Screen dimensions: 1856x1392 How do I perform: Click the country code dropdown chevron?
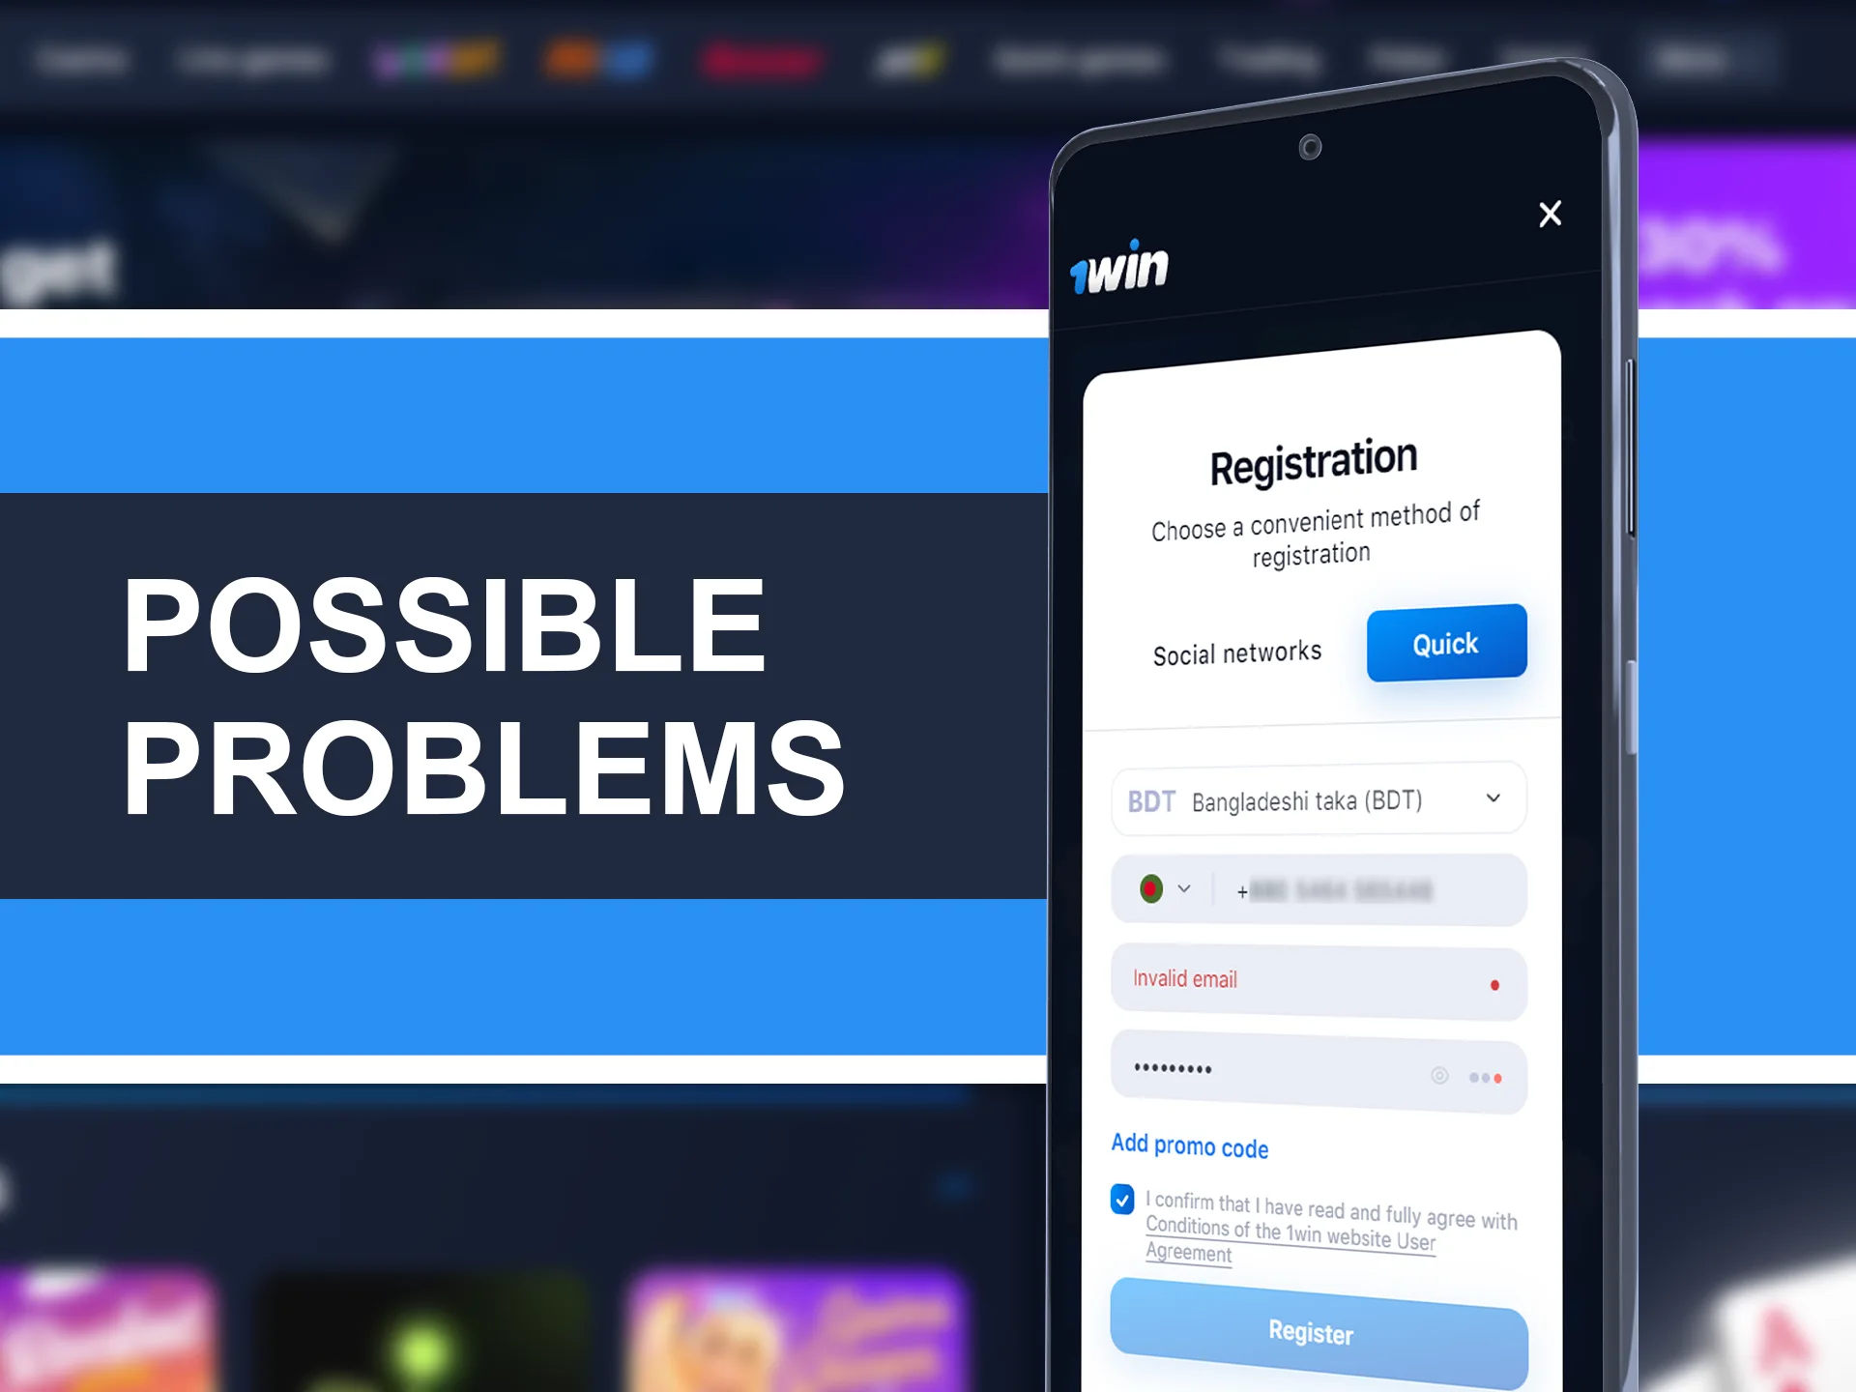pyautogui.click(x=1182, y=890)
